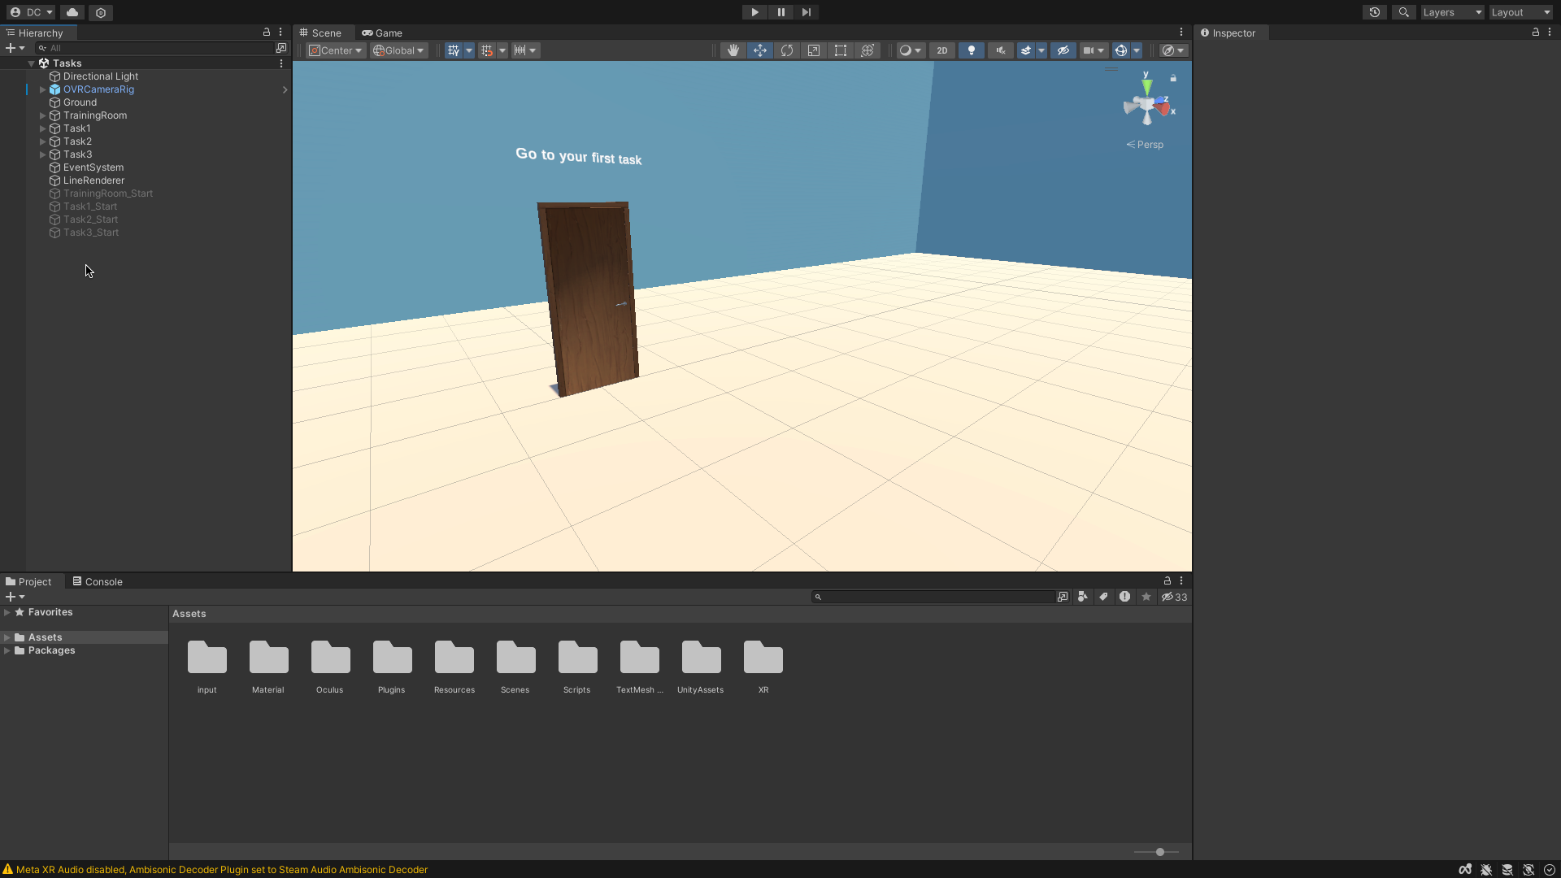This screenshot has height=878, width=1561.
Task: Click the search icon near Layers dropdown
Action: tap(1403, 12)
